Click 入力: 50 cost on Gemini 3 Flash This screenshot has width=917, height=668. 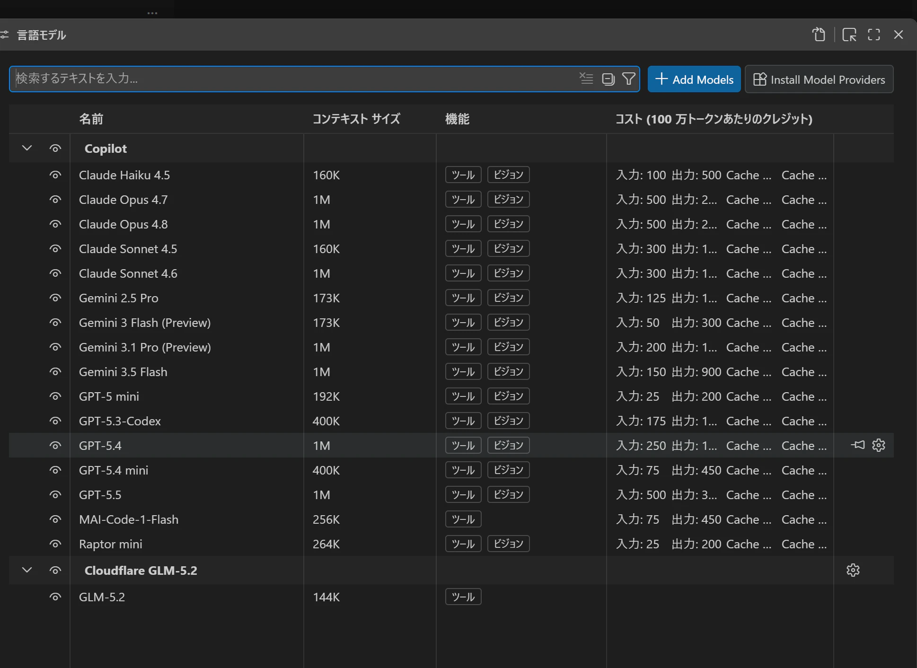point(637,323)
